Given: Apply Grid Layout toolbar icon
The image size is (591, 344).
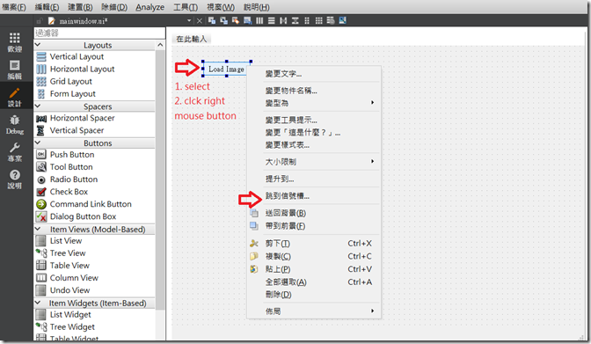Looking at the screenshot, I should click(x=319, y=21).
